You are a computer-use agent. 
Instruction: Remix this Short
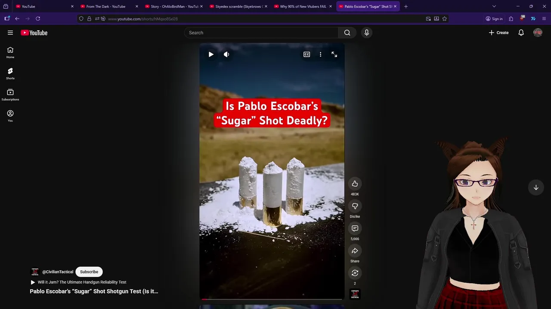(x=355, y=273)
